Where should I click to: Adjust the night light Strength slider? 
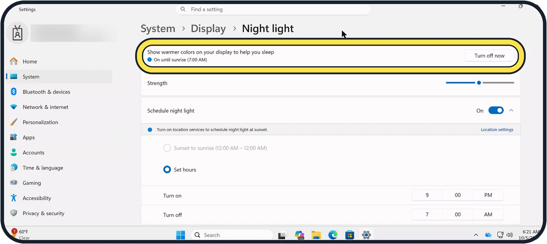tap(480, 83)
